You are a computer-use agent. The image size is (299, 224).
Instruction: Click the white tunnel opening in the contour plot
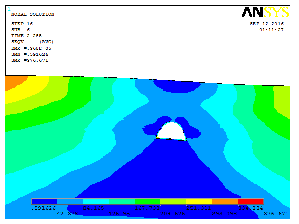(171, 131)
